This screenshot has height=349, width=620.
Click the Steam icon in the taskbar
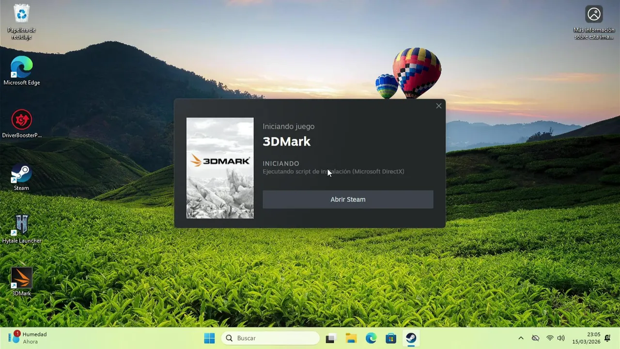411,338
